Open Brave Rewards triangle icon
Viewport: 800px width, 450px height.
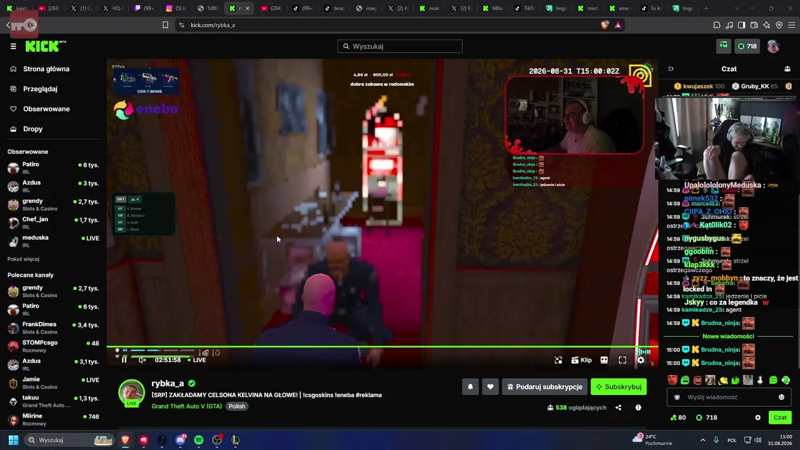tap(618, 25)
